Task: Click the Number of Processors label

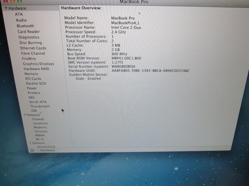Action: pos(86,36)
